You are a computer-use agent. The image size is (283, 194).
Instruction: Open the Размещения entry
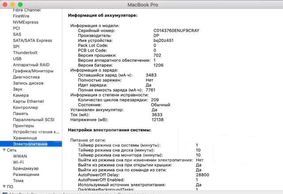26,175
